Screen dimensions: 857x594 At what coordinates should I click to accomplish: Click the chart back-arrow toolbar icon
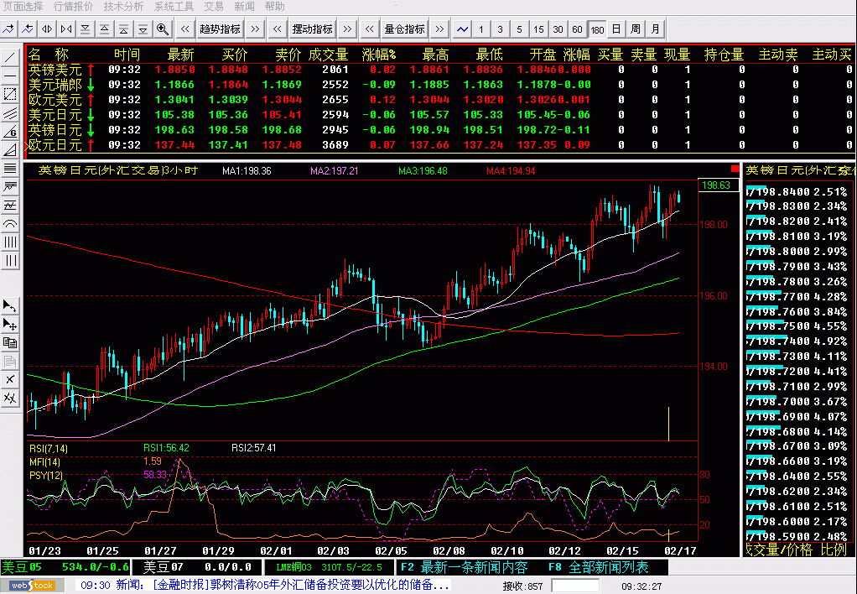tap(28, 29)
